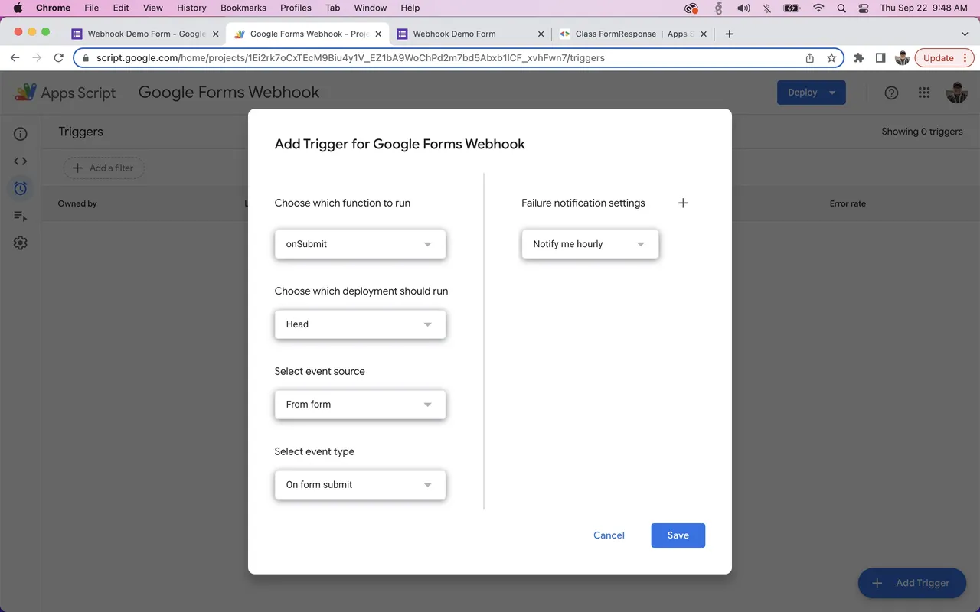The width and height of the screenshot is (980, 612).
Task: Open macOS Spotlight search icon
Action: [841, 8]
